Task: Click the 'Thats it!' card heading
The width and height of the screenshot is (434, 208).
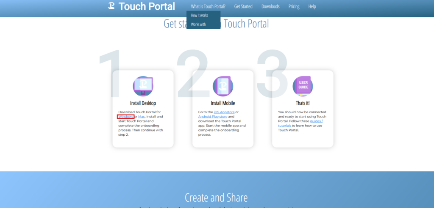Action: (x=303, y=103)
